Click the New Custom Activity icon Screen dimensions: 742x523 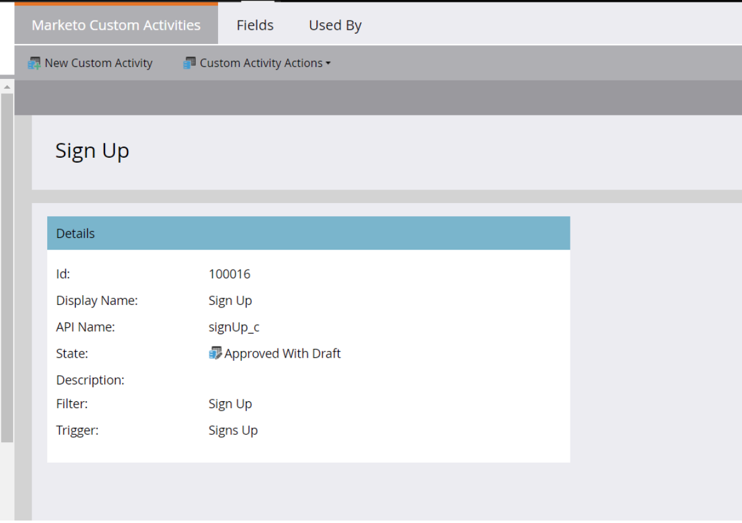[35, 62]
